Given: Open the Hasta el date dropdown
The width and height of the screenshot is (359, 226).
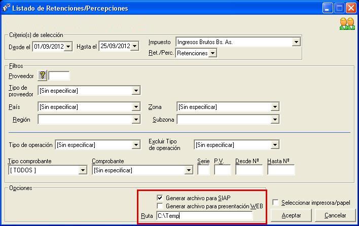Looking at the screenshot, I should 134,47.
